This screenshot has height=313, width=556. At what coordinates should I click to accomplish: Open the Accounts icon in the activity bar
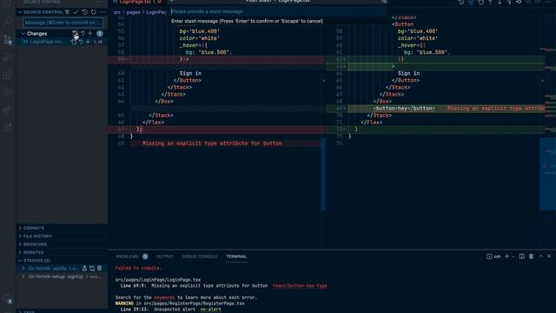tap(8, 299)
